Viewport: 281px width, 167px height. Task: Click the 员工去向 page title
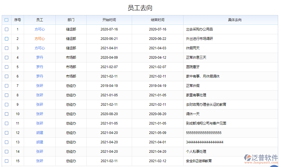(x=140, y=8)
